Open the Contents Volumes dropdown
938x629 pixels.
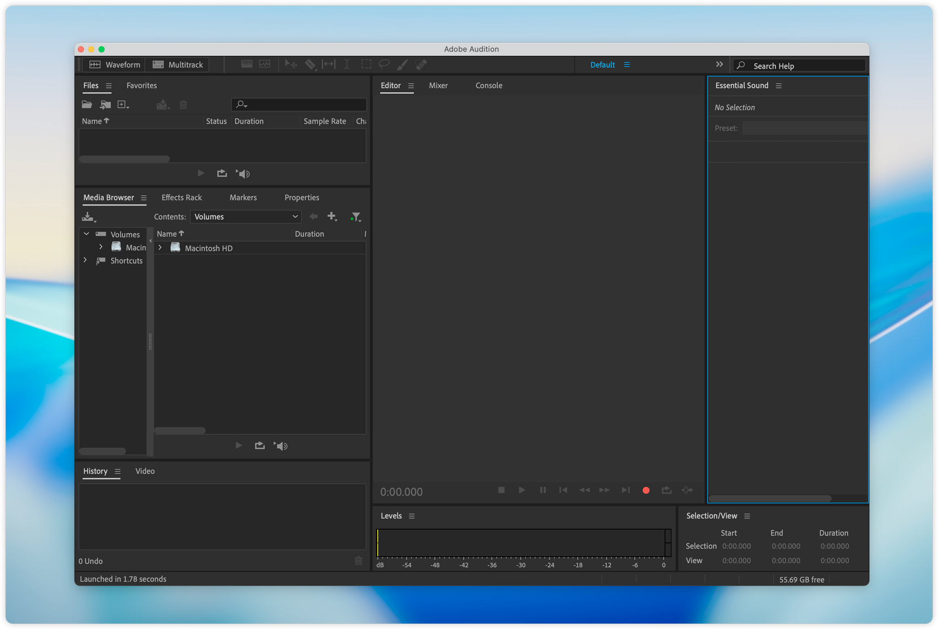(245, 217)
